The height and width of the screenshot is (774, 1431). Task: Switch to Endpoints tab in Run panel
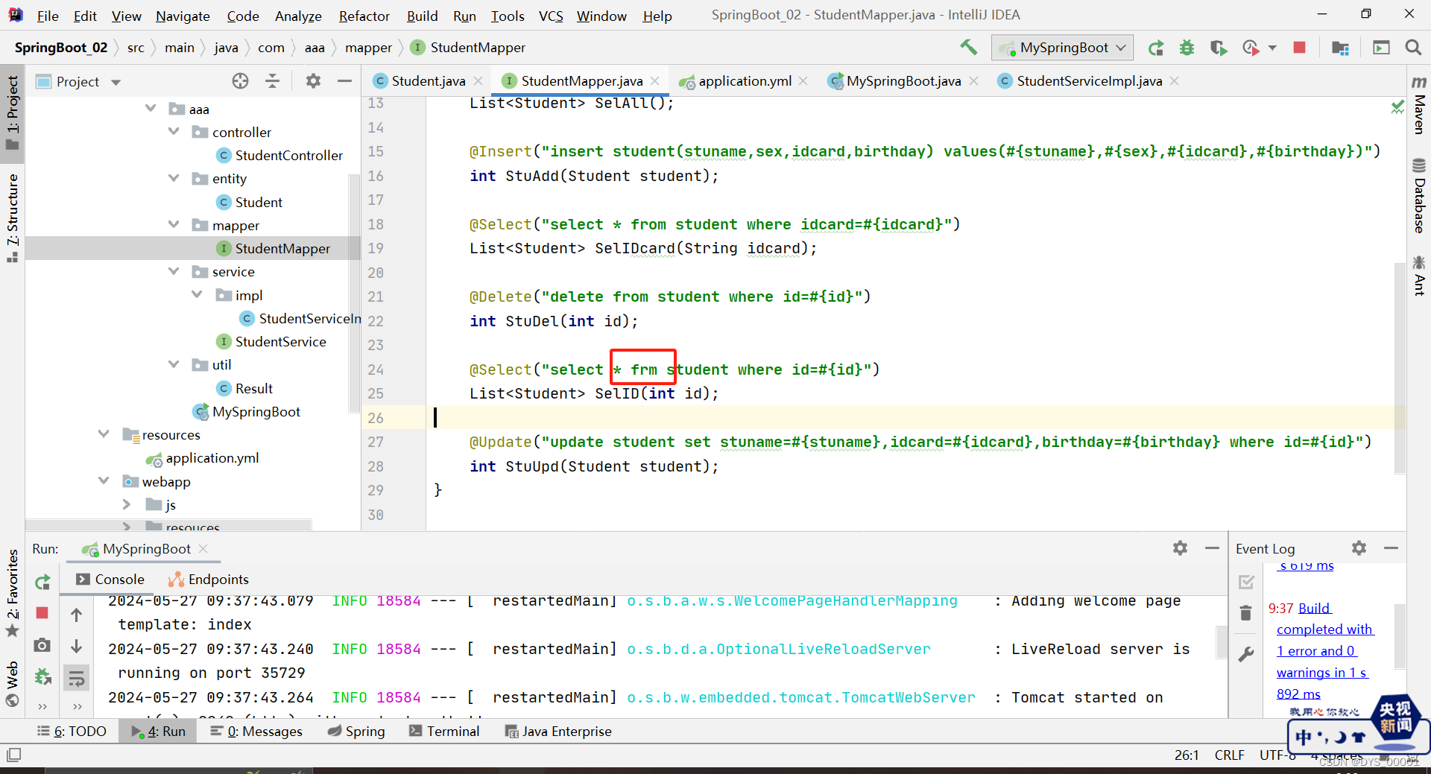(209, 579)
